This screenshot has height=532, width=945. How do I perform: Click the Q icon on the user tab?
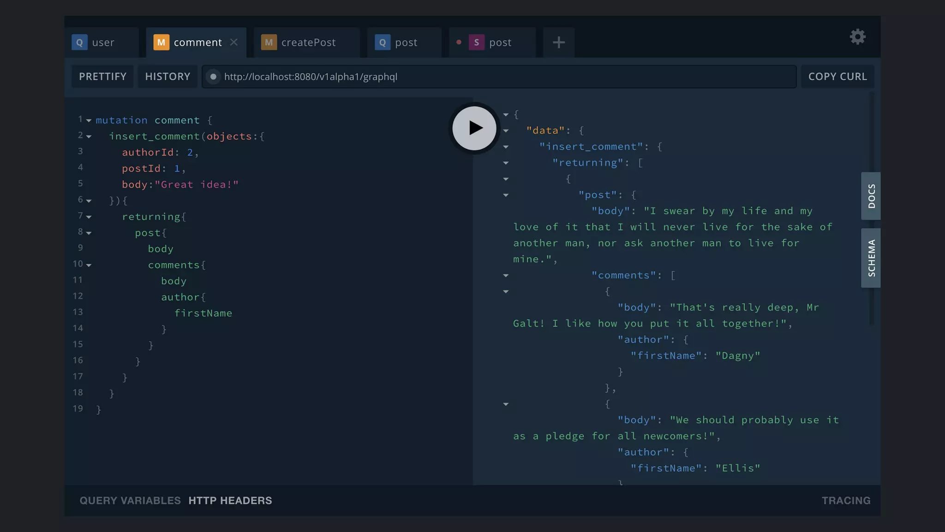click(x=79, y=42)
